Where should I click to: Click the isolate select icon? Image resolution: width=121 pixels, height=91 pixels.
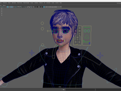pos(25,7)
